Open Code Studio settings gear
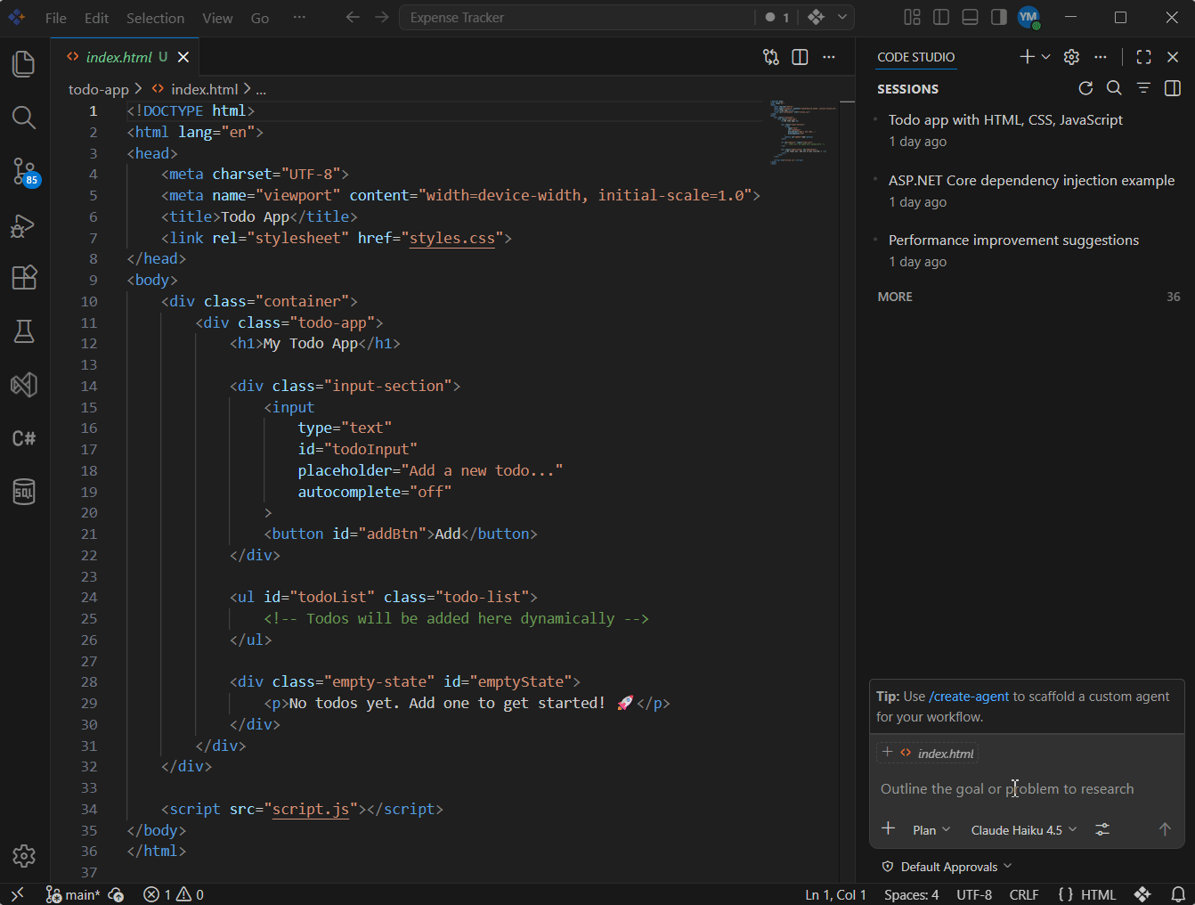 [1071, 57]
